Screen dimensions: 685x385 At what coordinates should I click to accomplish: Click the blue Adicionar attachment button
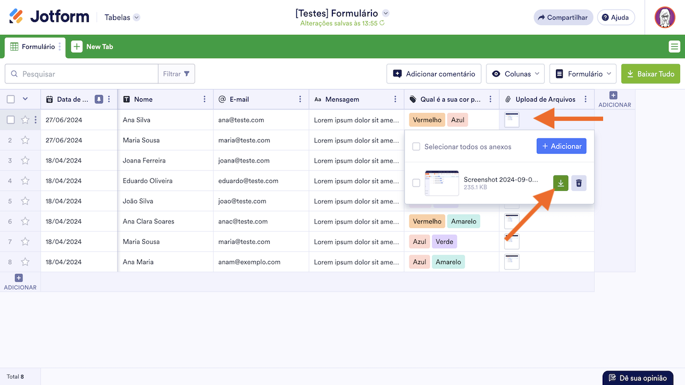coord(561,146)
